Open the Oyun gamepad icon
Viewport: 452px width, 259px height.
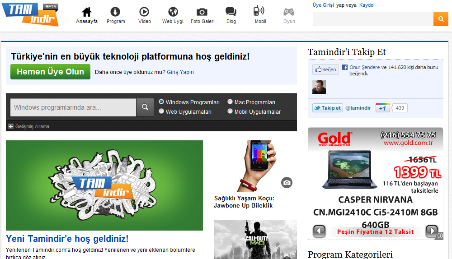pos(289,12)
